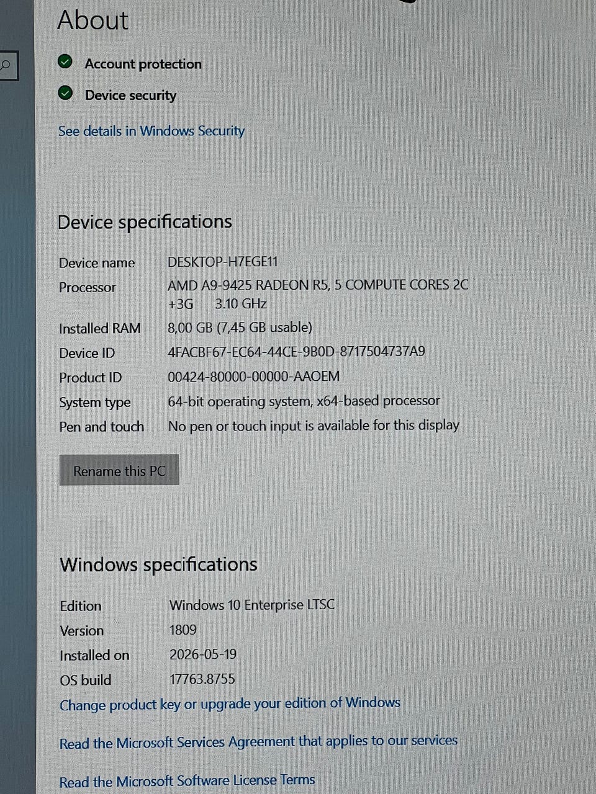Click the Device specifications heading
Viewport: 596px width, 794px height.
(145, 222)
